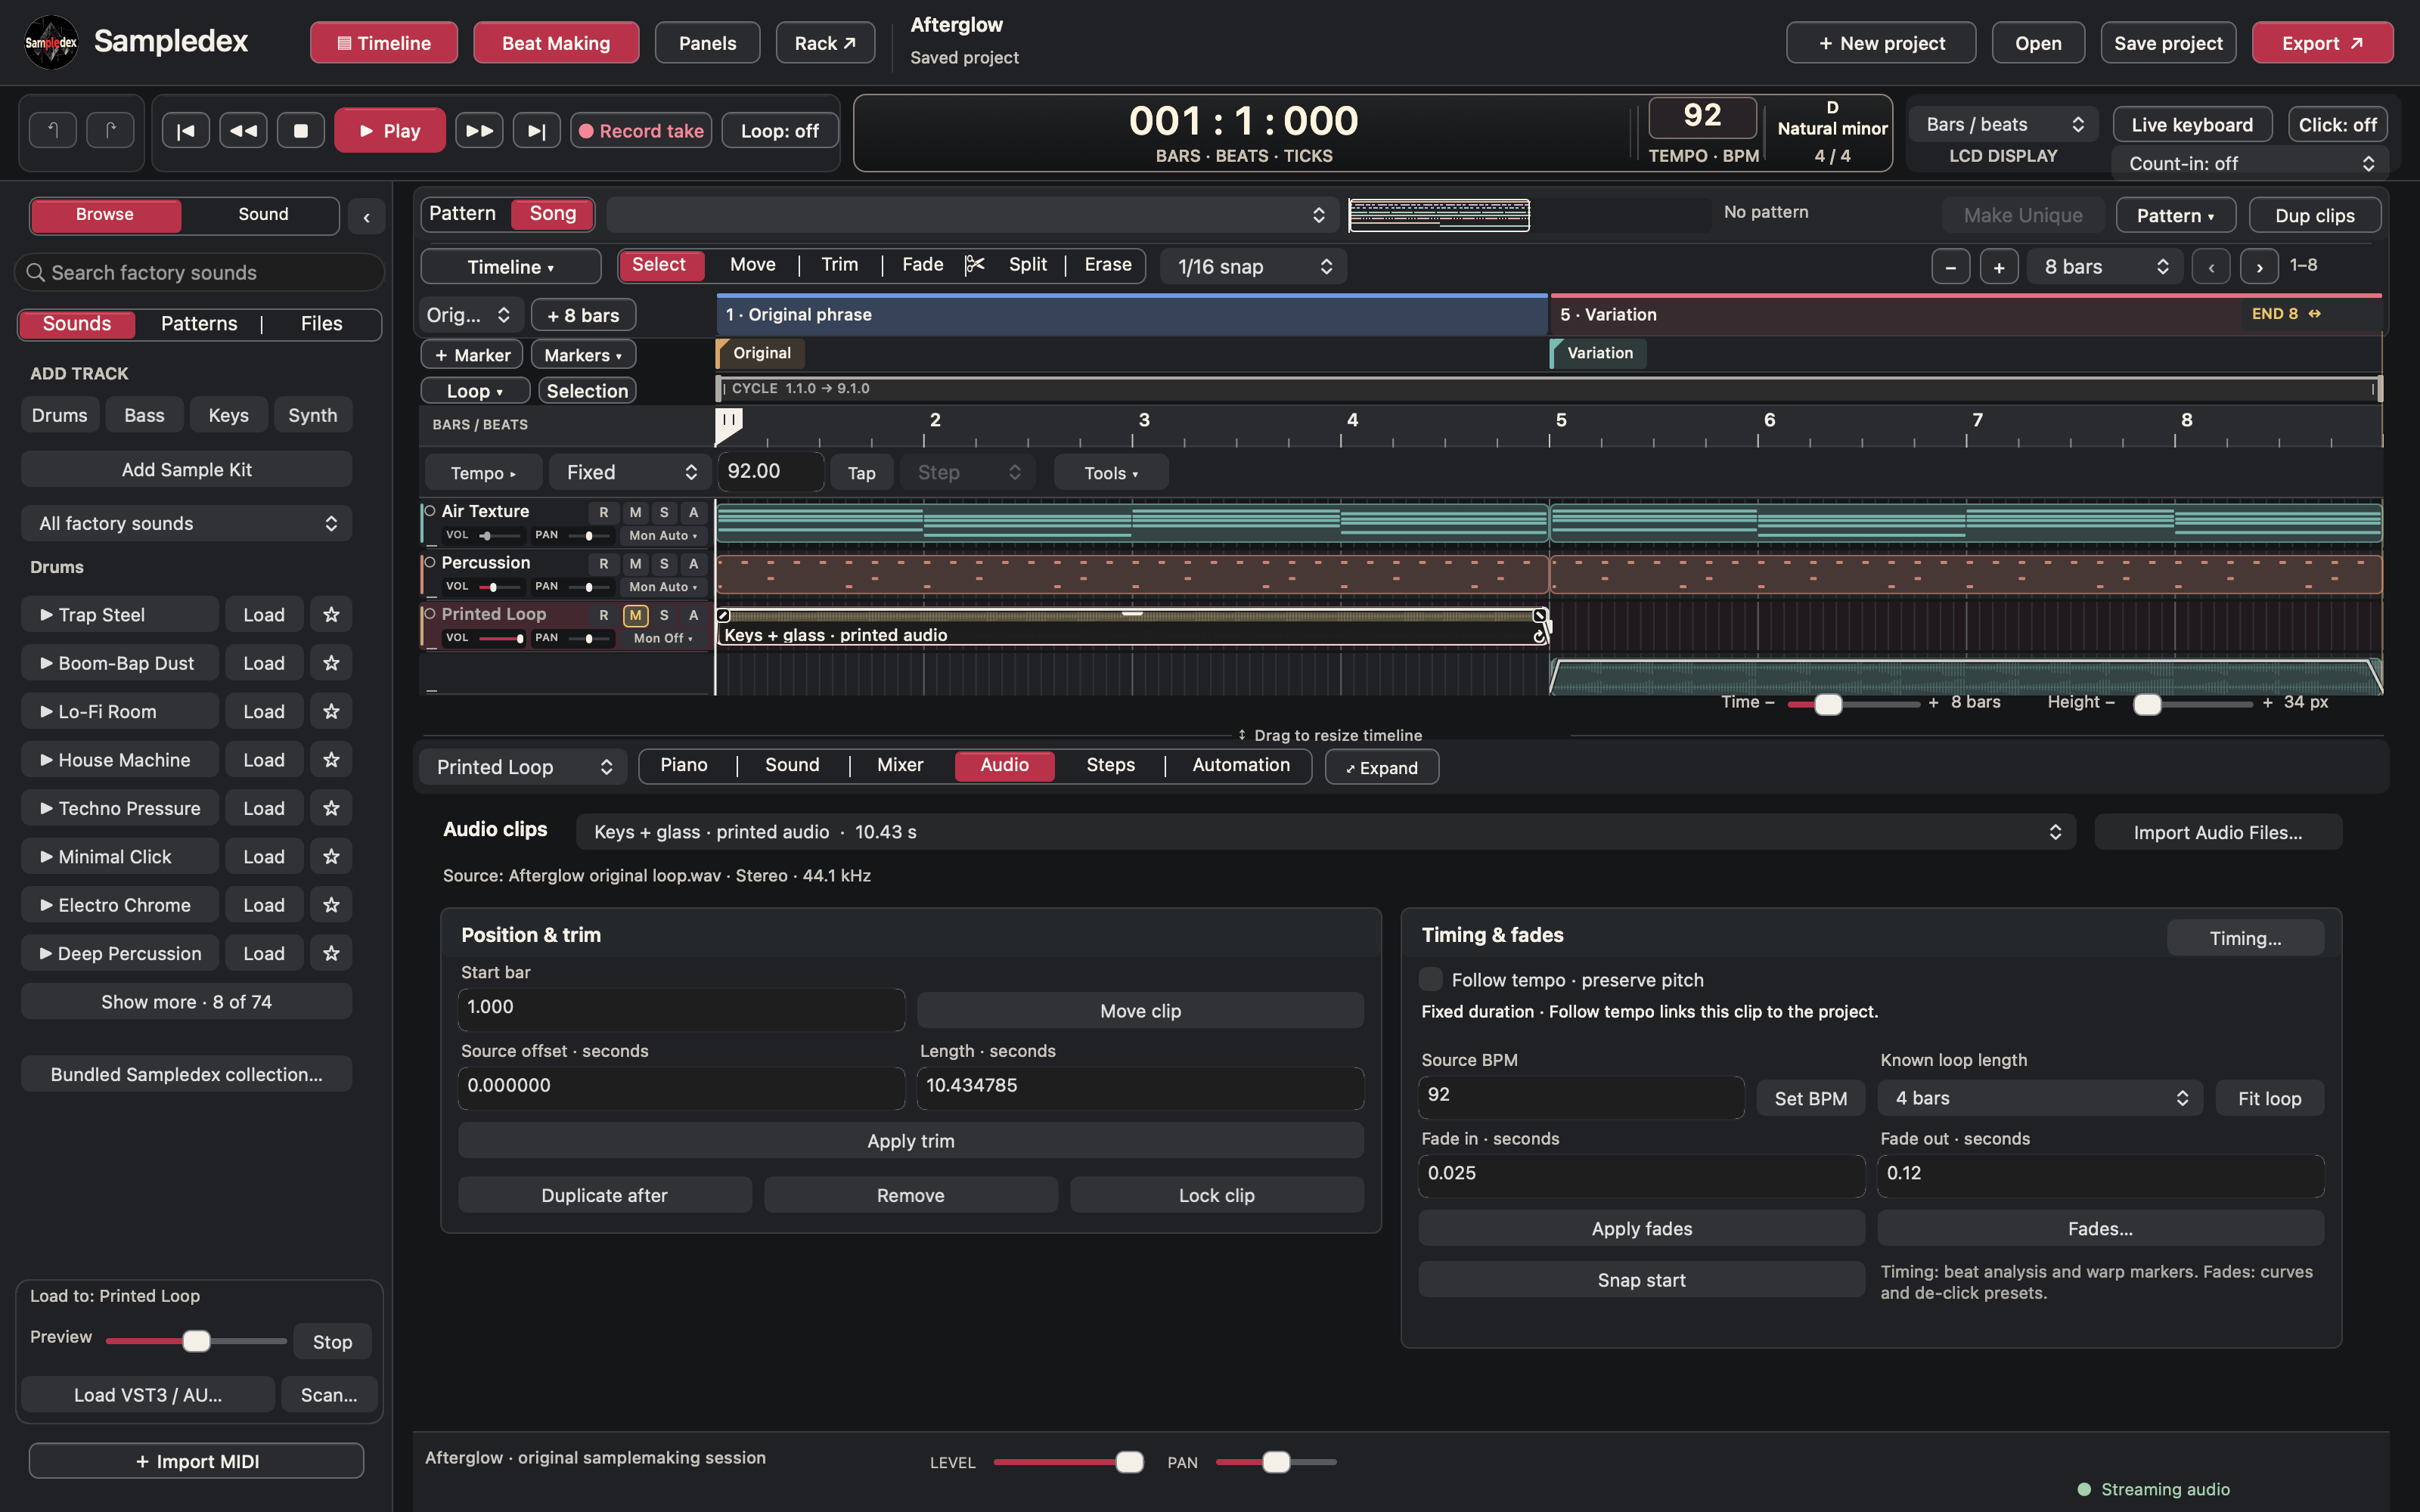Collapse the browser sidebar chevron
The image size is (2420, 1512).
point(367,216)
